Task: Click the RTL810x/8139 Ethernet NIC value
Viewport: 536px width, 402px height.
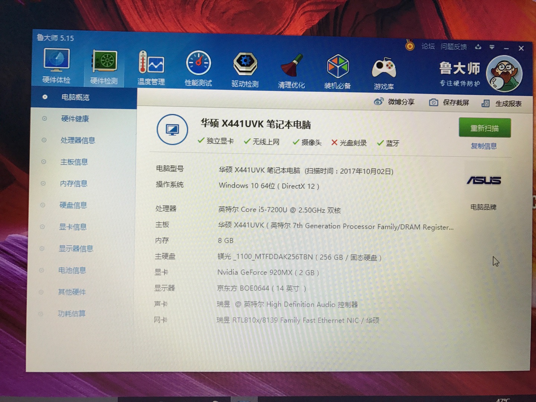Action: tap(298, 320)
